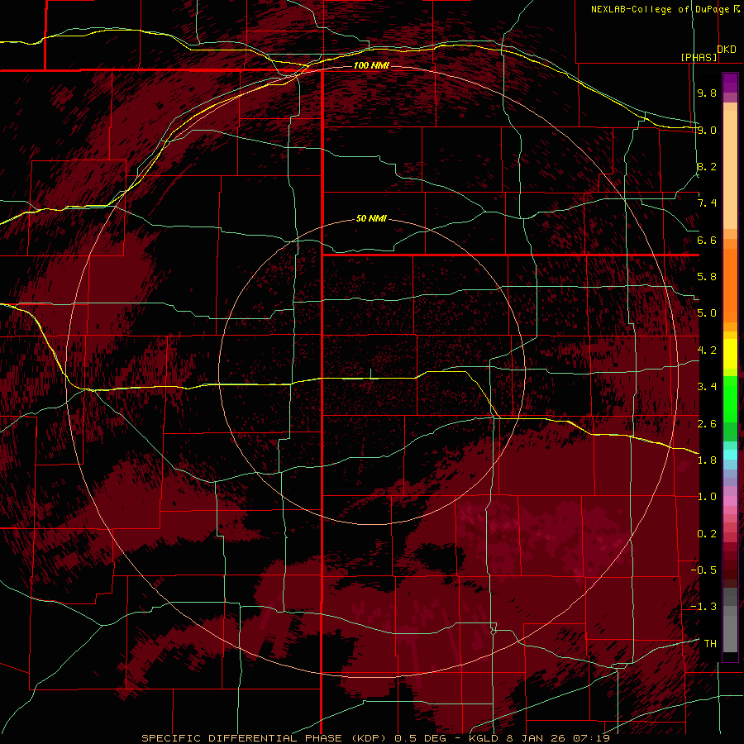
Task: Click the [PHAS] units label
Action: (699, 57)
